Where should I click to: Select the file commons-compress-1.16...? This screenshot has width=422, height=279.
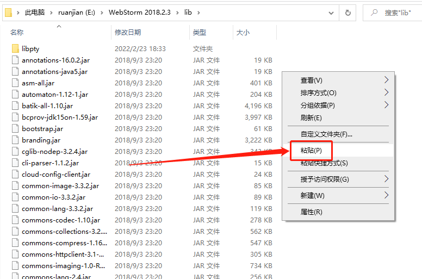(x=64, y=243)
